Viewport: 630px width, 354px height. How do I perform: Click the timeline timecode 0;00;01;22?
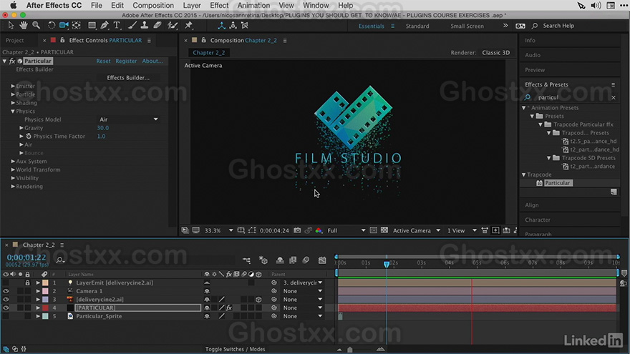pos(26,257)
